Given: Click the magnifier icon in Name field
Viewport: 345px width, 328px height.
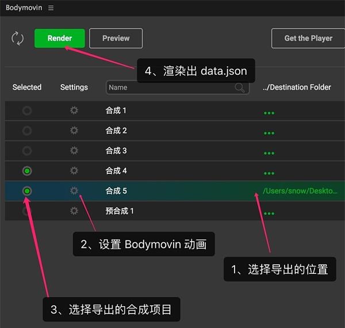Looking at the screenshot, I should pos(239,87).
